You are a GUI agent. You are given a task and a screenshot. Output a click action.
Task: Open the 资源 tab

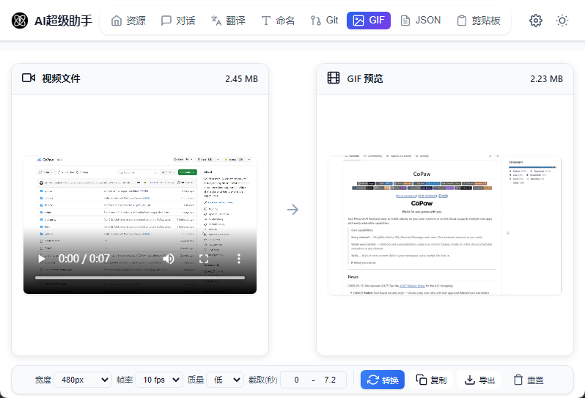click(x=128, y=21)
